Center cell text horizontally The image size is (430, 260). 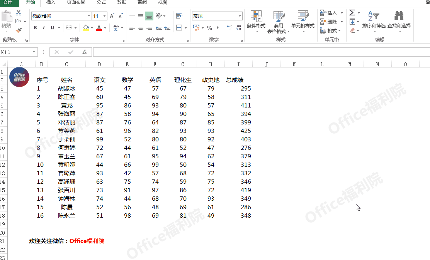point(140,28)
